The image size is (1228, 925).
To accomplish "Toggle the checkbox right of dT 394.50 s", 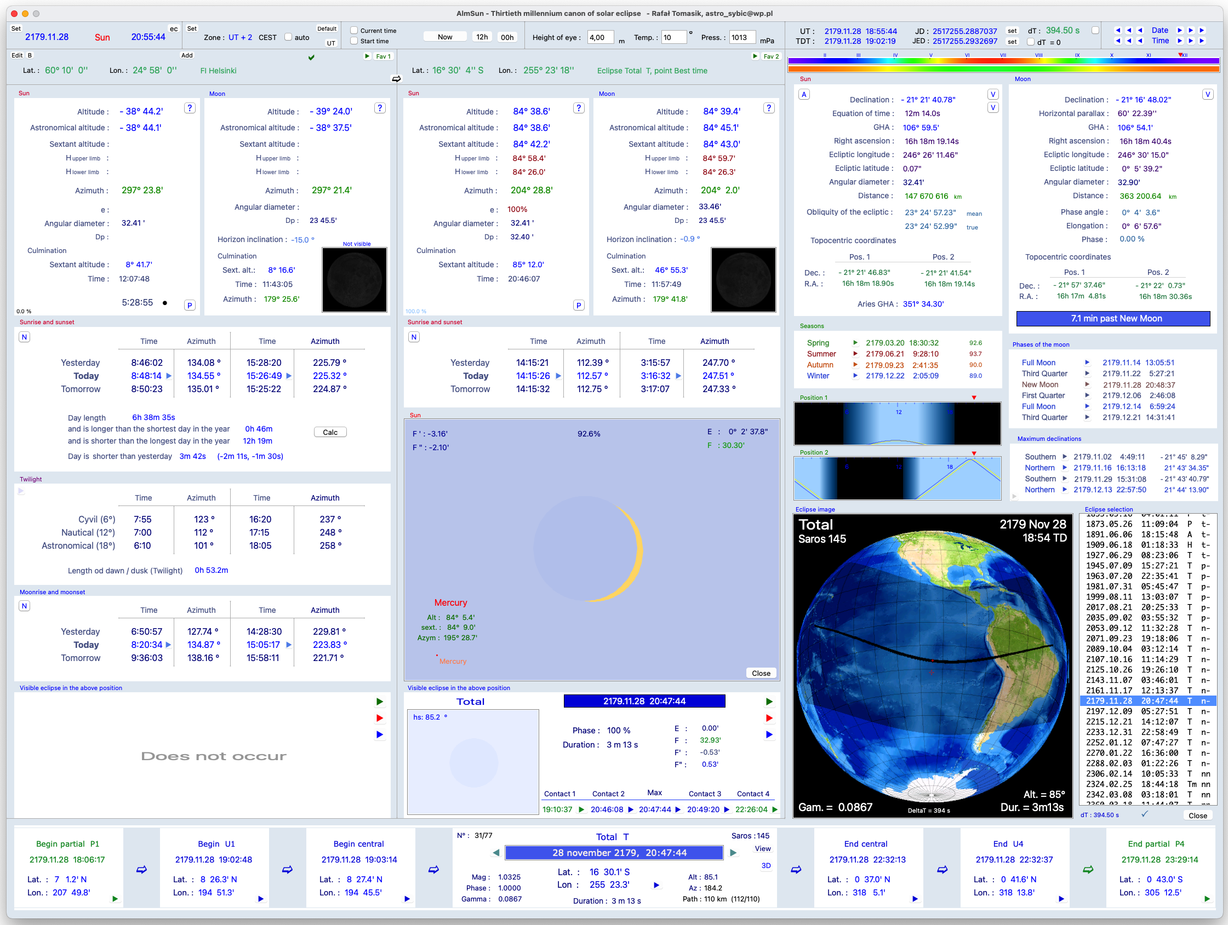I will (1095, 31).
